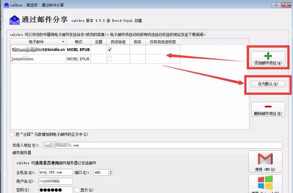Image resolution: width=293 pixels, height=193 pixels.
Task: Click the Use GMX button with Gmail logo
Action: [x=265, y=162]
